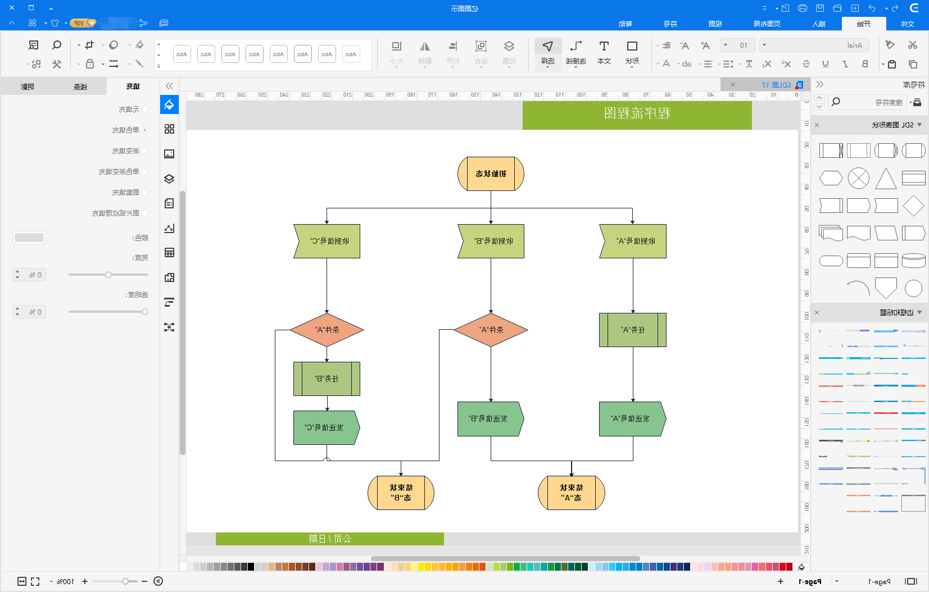Collapse the SDL 图表形状 section
The height and width of the screenshot is (592, 929).
[919, 125]
